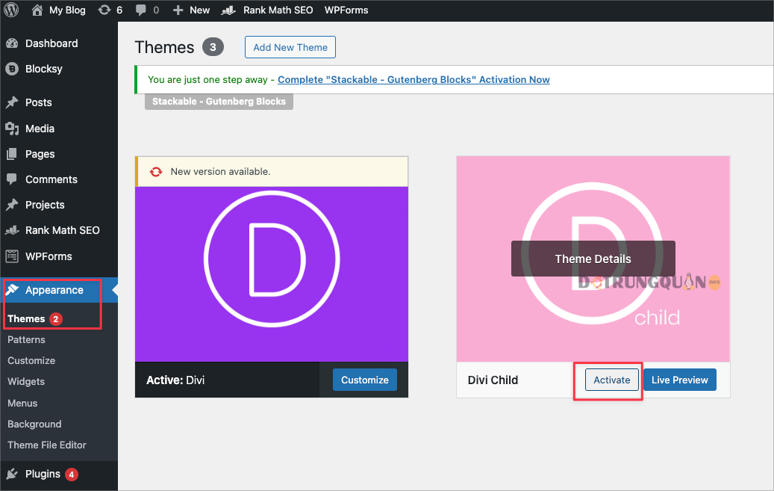Click the Rank Math icon in admin bar
Screen dimensions: 774x491
228,10
